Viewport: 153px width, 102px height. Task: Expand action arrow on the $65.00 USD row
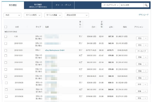(146, 64)
